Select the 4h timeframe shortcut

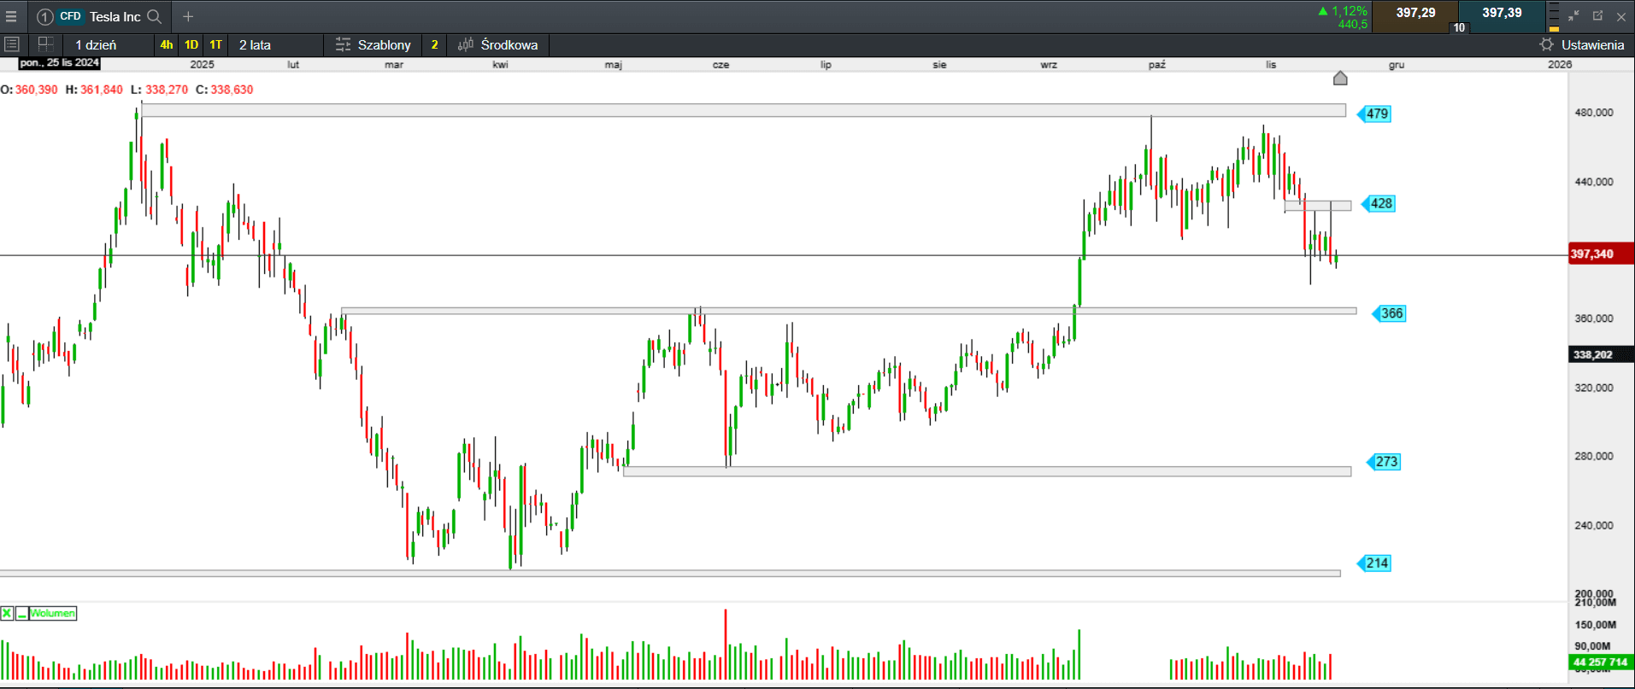coord(167,44)
